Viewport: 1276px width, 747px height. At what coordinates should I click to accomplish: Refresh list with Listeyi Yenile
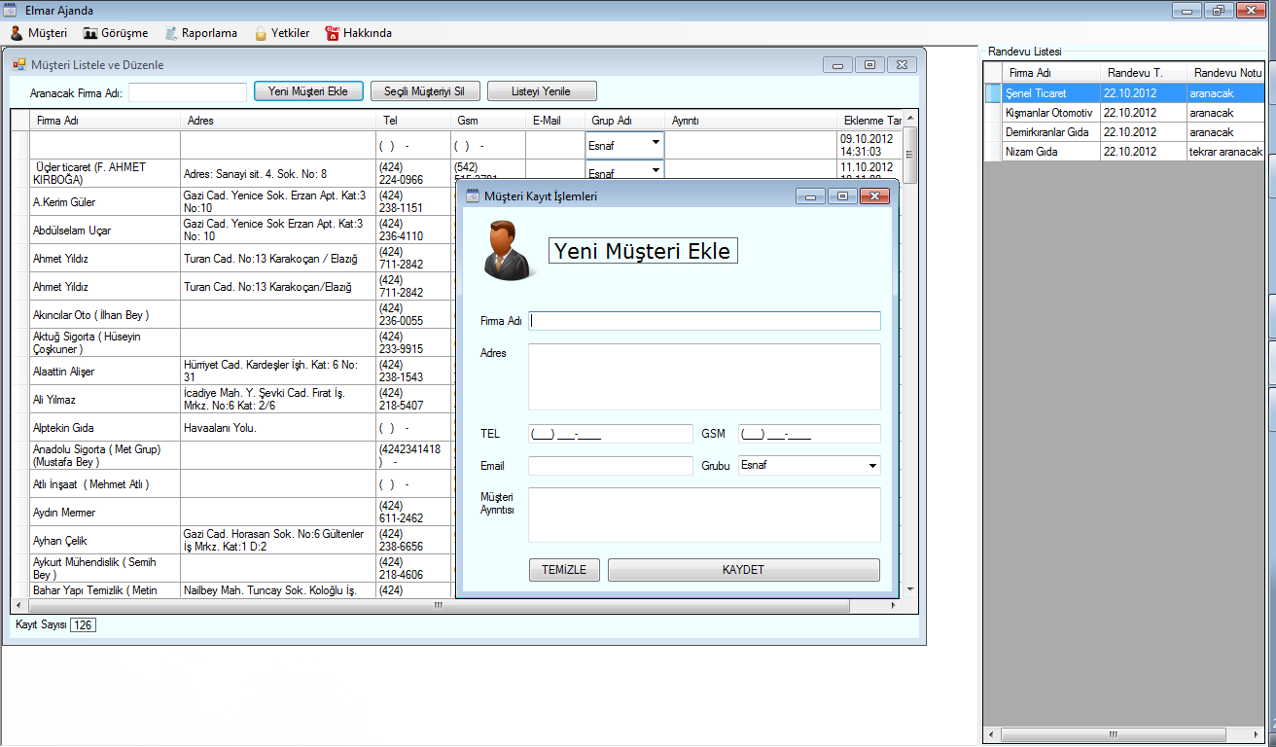[541, 91]
